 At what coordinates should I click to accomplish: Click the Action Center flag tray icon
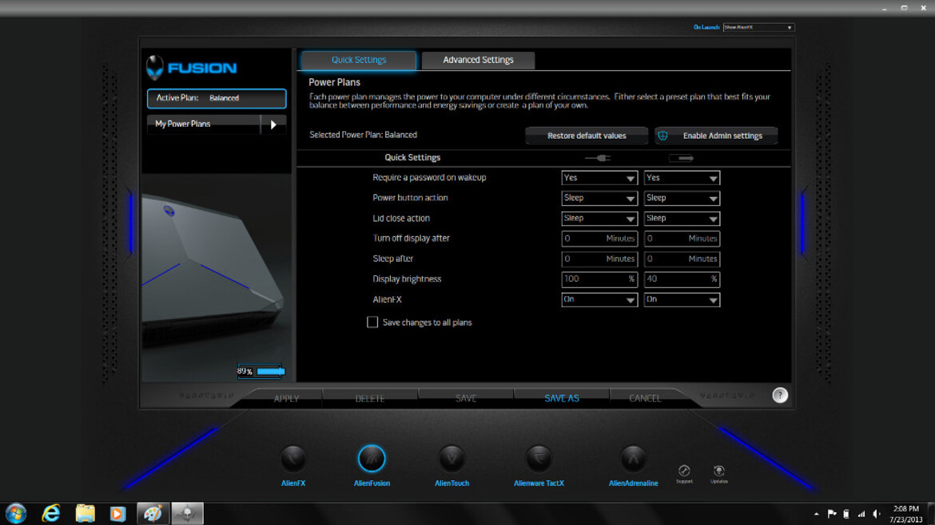831,514
